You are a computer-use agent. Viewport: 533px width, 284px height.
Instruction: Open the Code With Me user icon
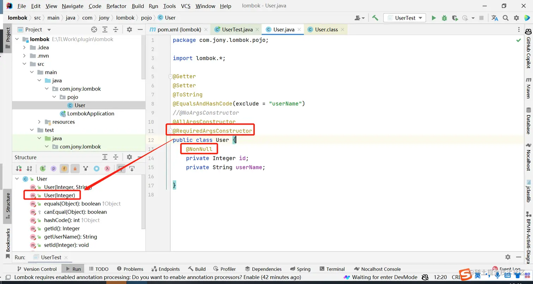coord(360,18)
